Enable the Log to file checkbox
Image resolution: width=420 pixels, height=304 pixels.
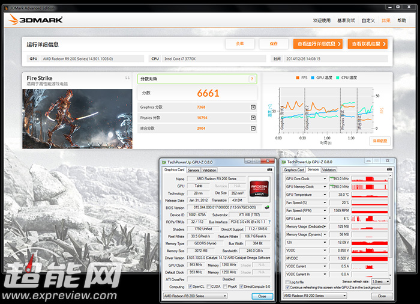coord(287,282)
